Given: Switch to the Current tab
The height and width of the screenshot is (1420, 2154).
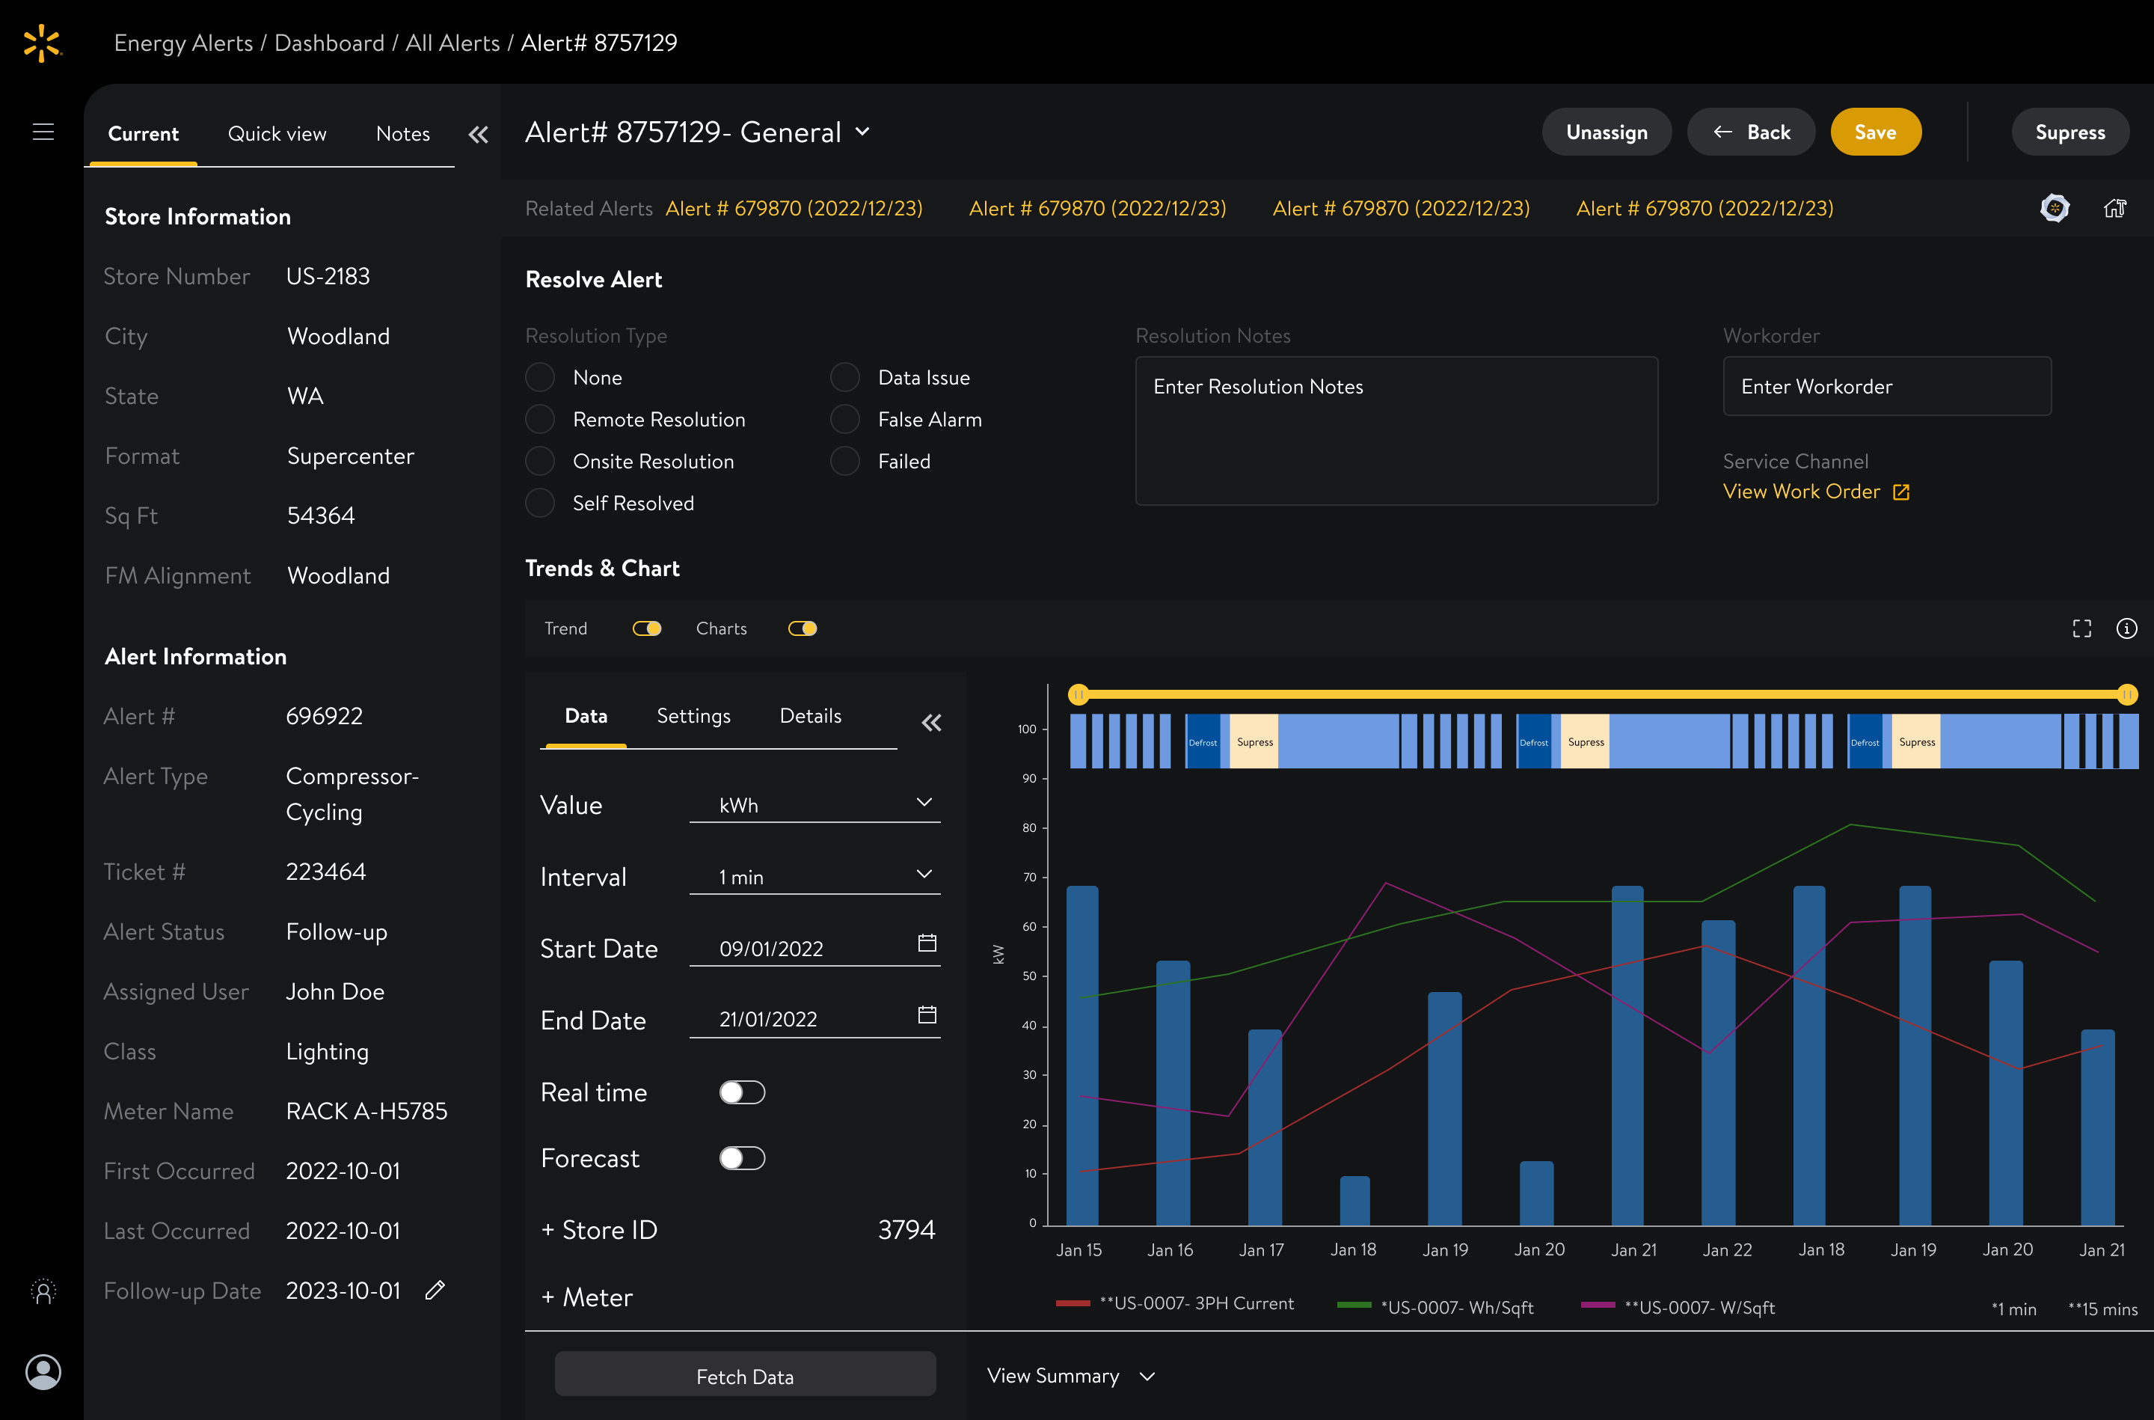Looking at the screenshot, I should [x=143, y=134].
